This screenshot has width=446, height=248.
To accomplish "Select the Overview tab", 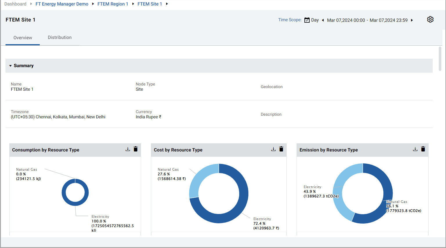I will pyautogui.click(x=22, y=37).
